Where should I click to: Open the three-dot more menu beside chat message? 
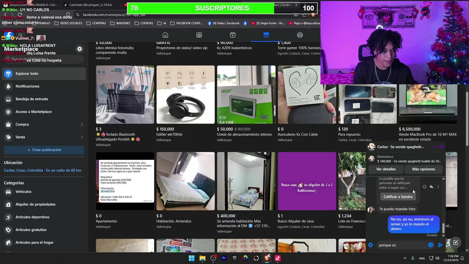(438, 187)
